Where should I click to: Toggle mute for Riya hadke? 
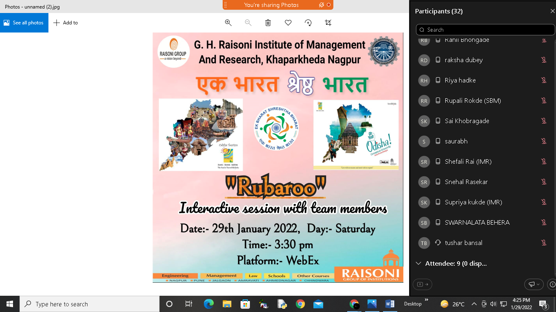(x=543, y=80)
